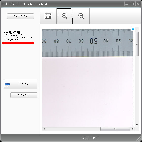Click the 300 x 300 dpi settings text
The width and height of the screenshot is (142, 142).
coord(12,32)
